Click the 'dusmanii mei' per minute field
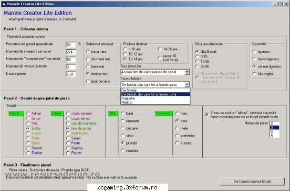The width and height of the screenshot is (290, 191). 71,59
